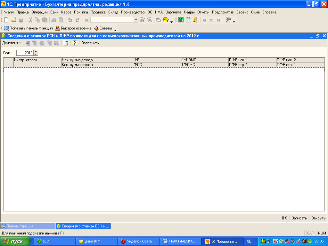Screen dimensions: 328x246
Task: Switch to the Сведения о ставках ЕСН tab
Action: pos(83,226)
